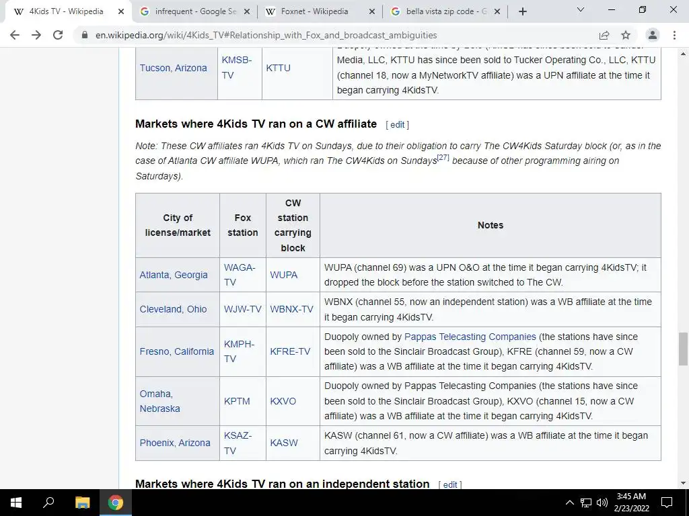Open File Explorer from taskbar
The height and width of the screenshot is (516, 689).
(x=82, y=503)
